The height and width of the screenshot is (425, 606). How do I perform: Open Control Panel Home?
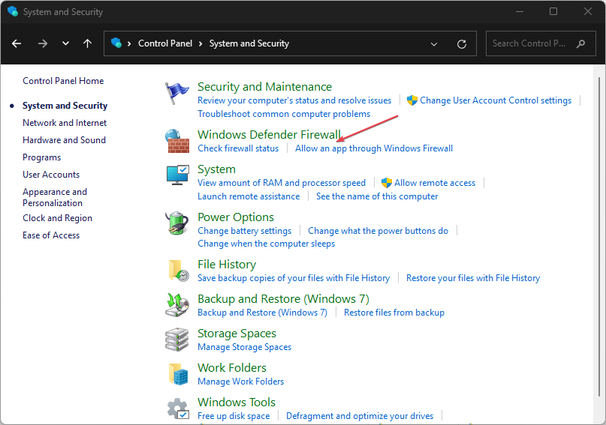63,81
